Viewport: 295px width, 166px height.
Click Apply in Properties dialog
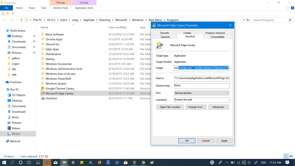(224, 141)
